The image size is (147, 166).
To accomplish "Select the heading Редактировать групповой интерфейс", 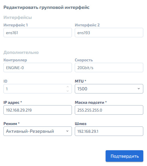I will 47,7.
